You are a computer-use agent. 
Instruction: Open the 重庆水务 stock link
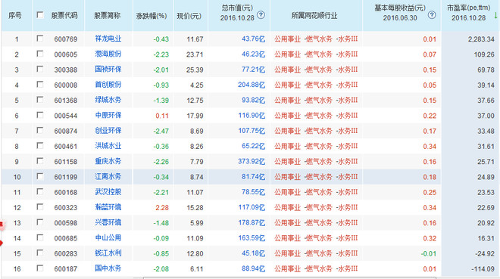108,161
